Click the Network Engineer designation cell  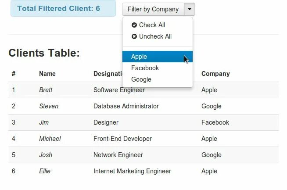click(x=118, y=155)
